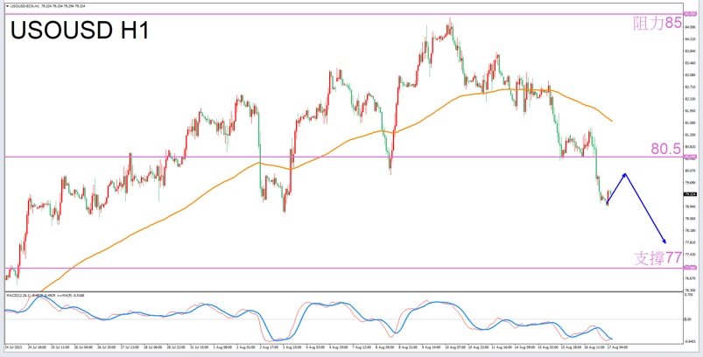Click the 7 Aug 12:00 time label
The width and height of the screenshot is (703, 357).
tap(362, 347)
